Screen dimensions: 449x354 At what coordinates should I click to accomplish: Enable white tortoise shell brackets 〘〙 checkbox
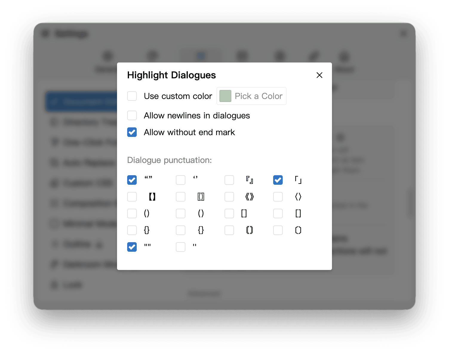pos(229,230)
